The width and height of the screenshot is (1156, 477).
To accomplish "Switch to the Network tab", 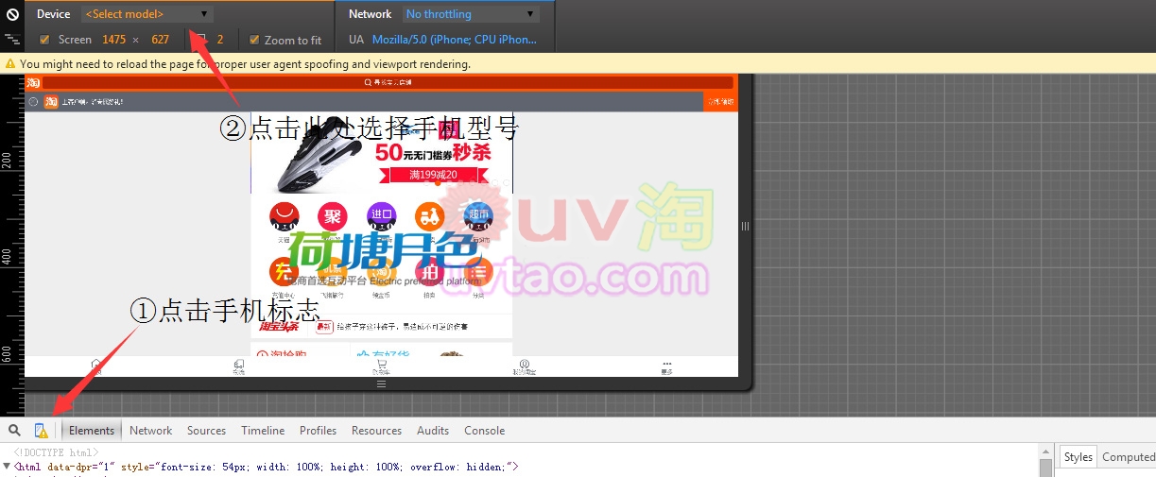I will point(150,431).
